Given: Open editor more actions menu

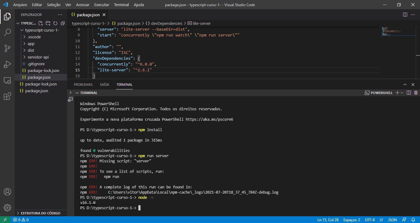Looking at the screenshot, I should point(414,14).
